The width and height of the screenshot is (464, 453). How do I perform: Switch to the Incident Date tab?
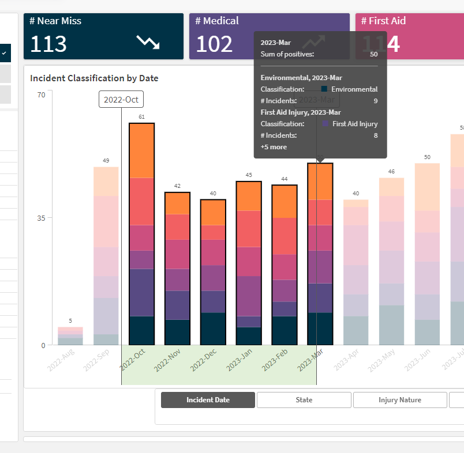coord(208,400)
